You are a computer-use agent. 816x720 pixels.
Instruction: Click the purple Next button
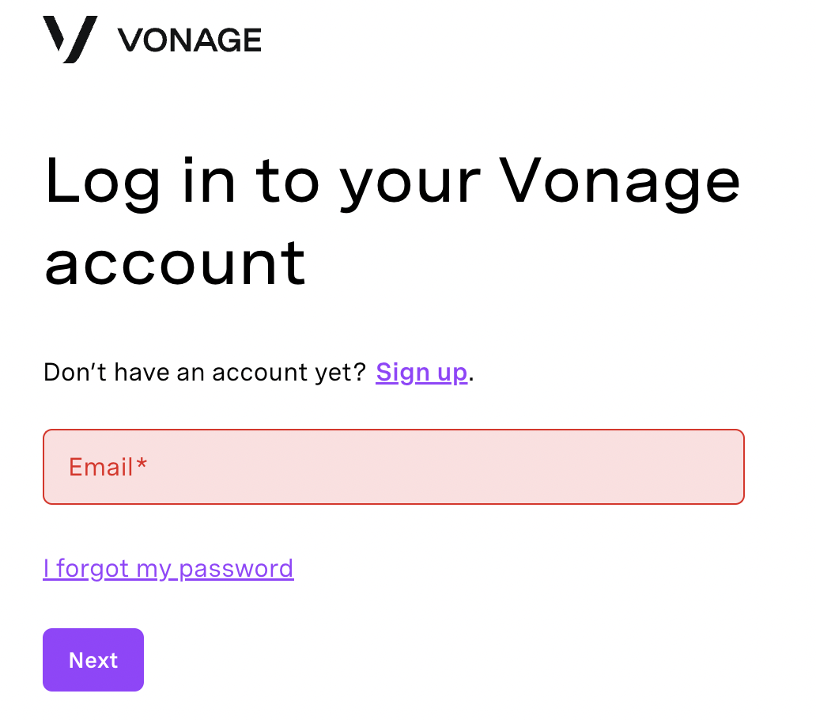pyautogui.click(x=93, y=660)
